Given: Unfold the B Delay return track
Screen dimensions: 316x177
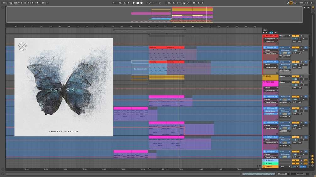Looking at the screenshot, I should (x=264, y=163).
